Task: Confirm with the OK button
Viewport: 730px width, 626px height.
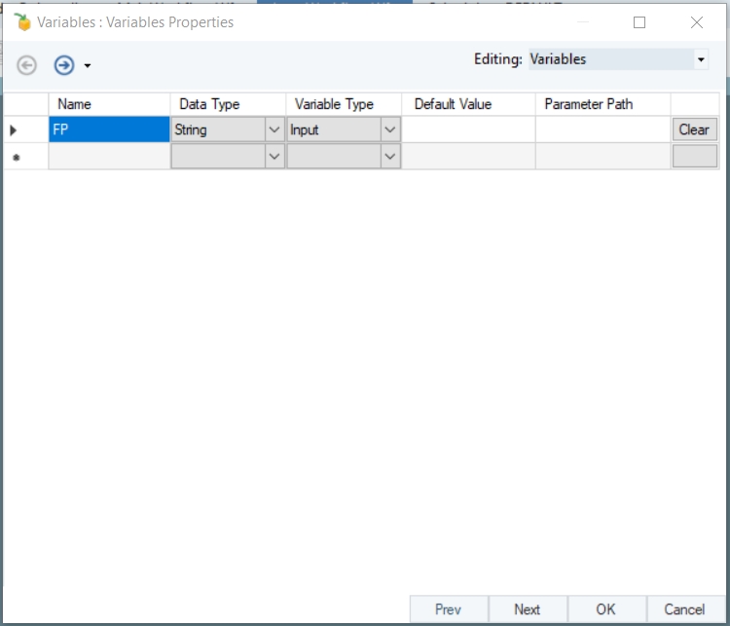Action: click(x=605, y=609)
